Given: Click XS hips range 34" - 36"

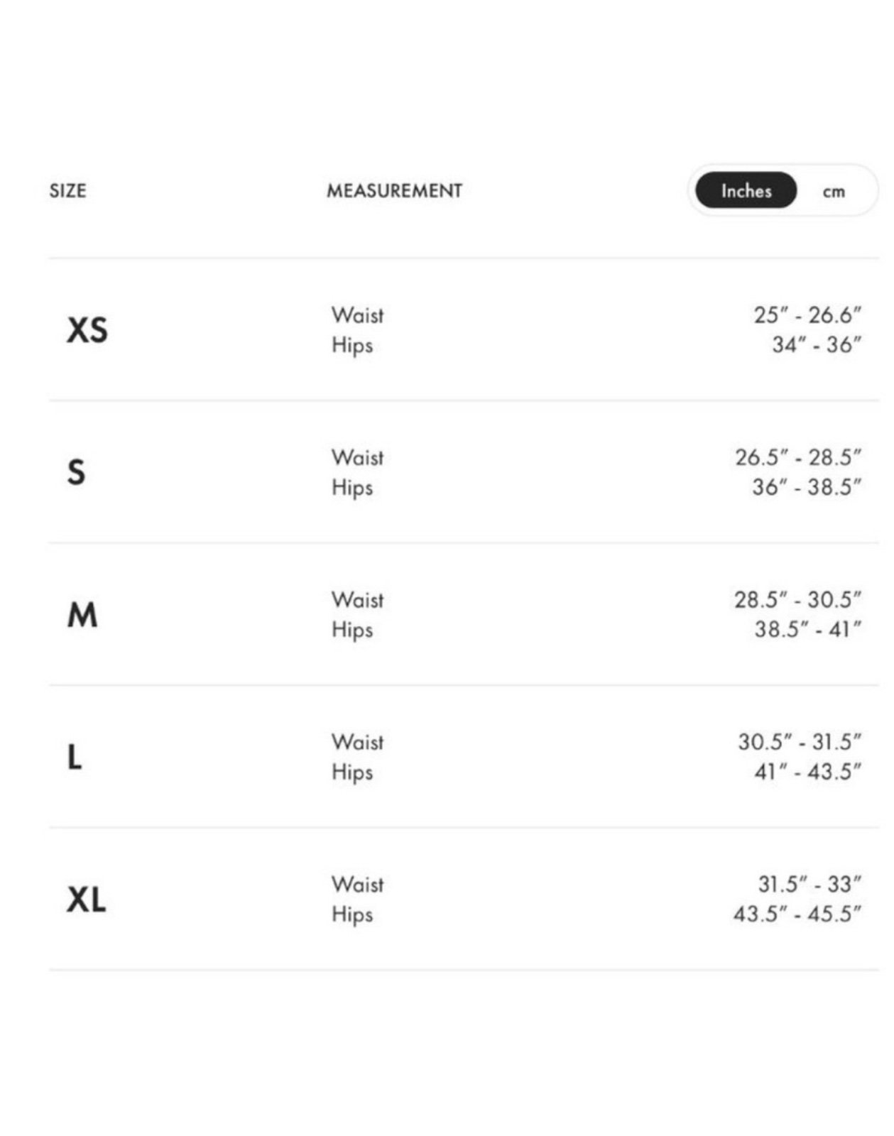Looking at the screenshot, I should 817,345.
